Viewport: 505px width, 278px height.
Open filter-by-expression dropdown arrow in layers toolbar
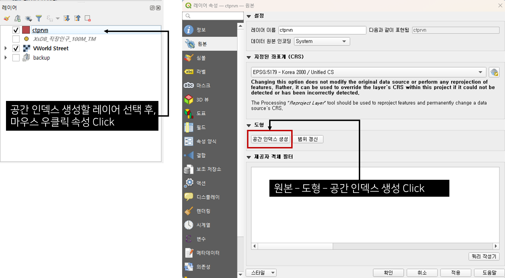58,19
